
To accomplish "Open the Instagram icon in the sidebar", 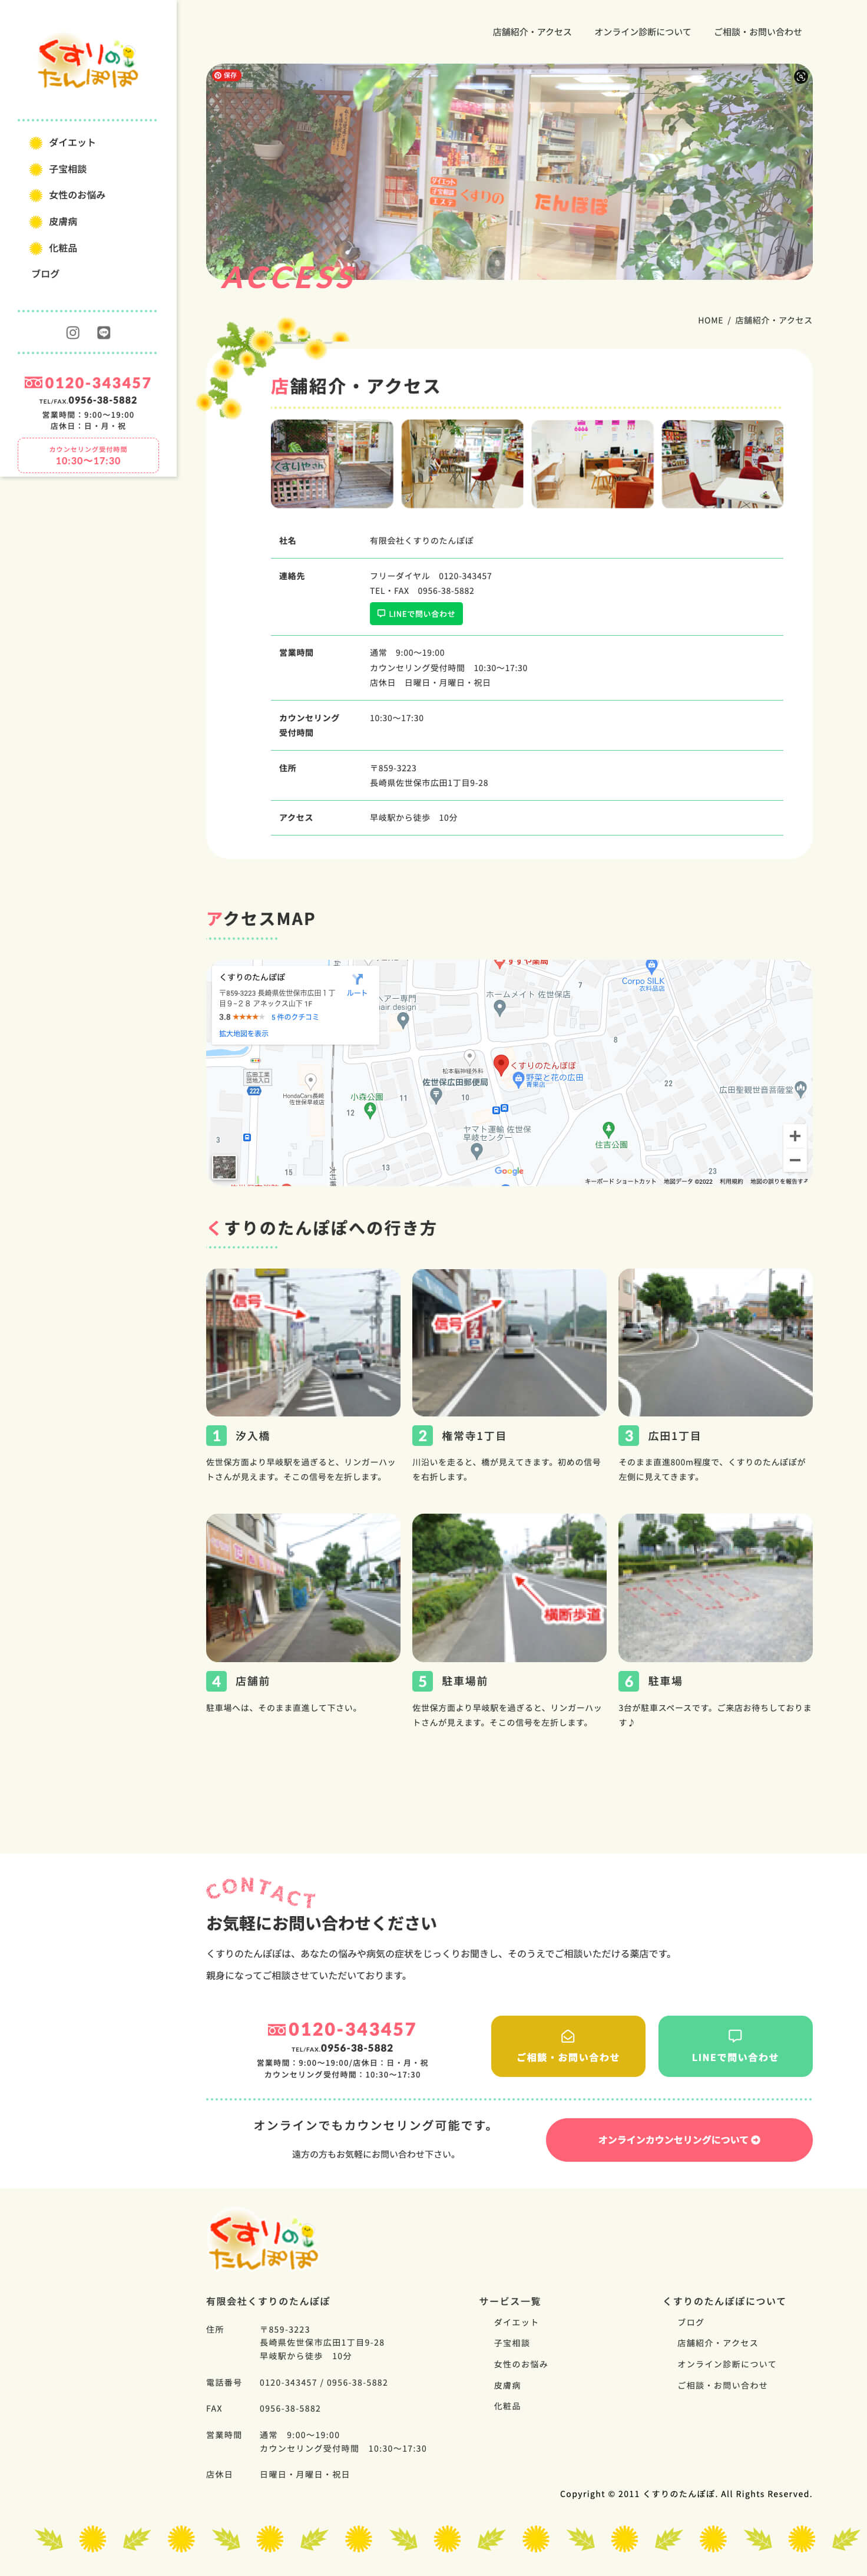I will [73, 333].
